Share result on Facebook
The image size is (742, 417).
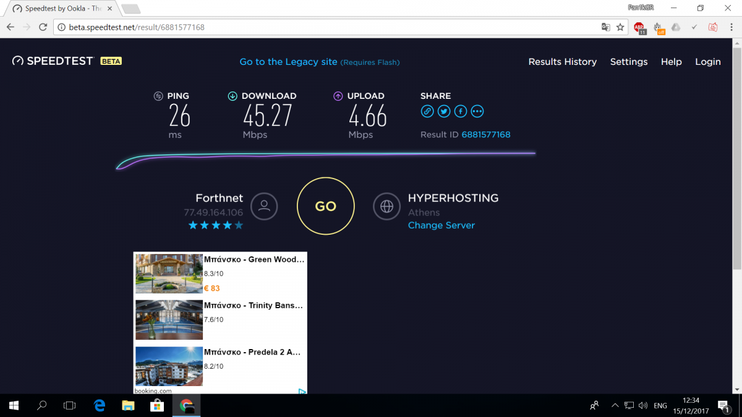pos(461,111)
